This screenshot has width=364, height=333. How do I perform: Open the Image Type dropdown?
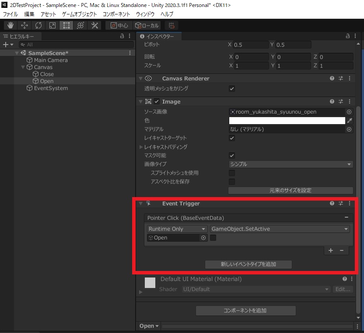(x=290, y=164)
